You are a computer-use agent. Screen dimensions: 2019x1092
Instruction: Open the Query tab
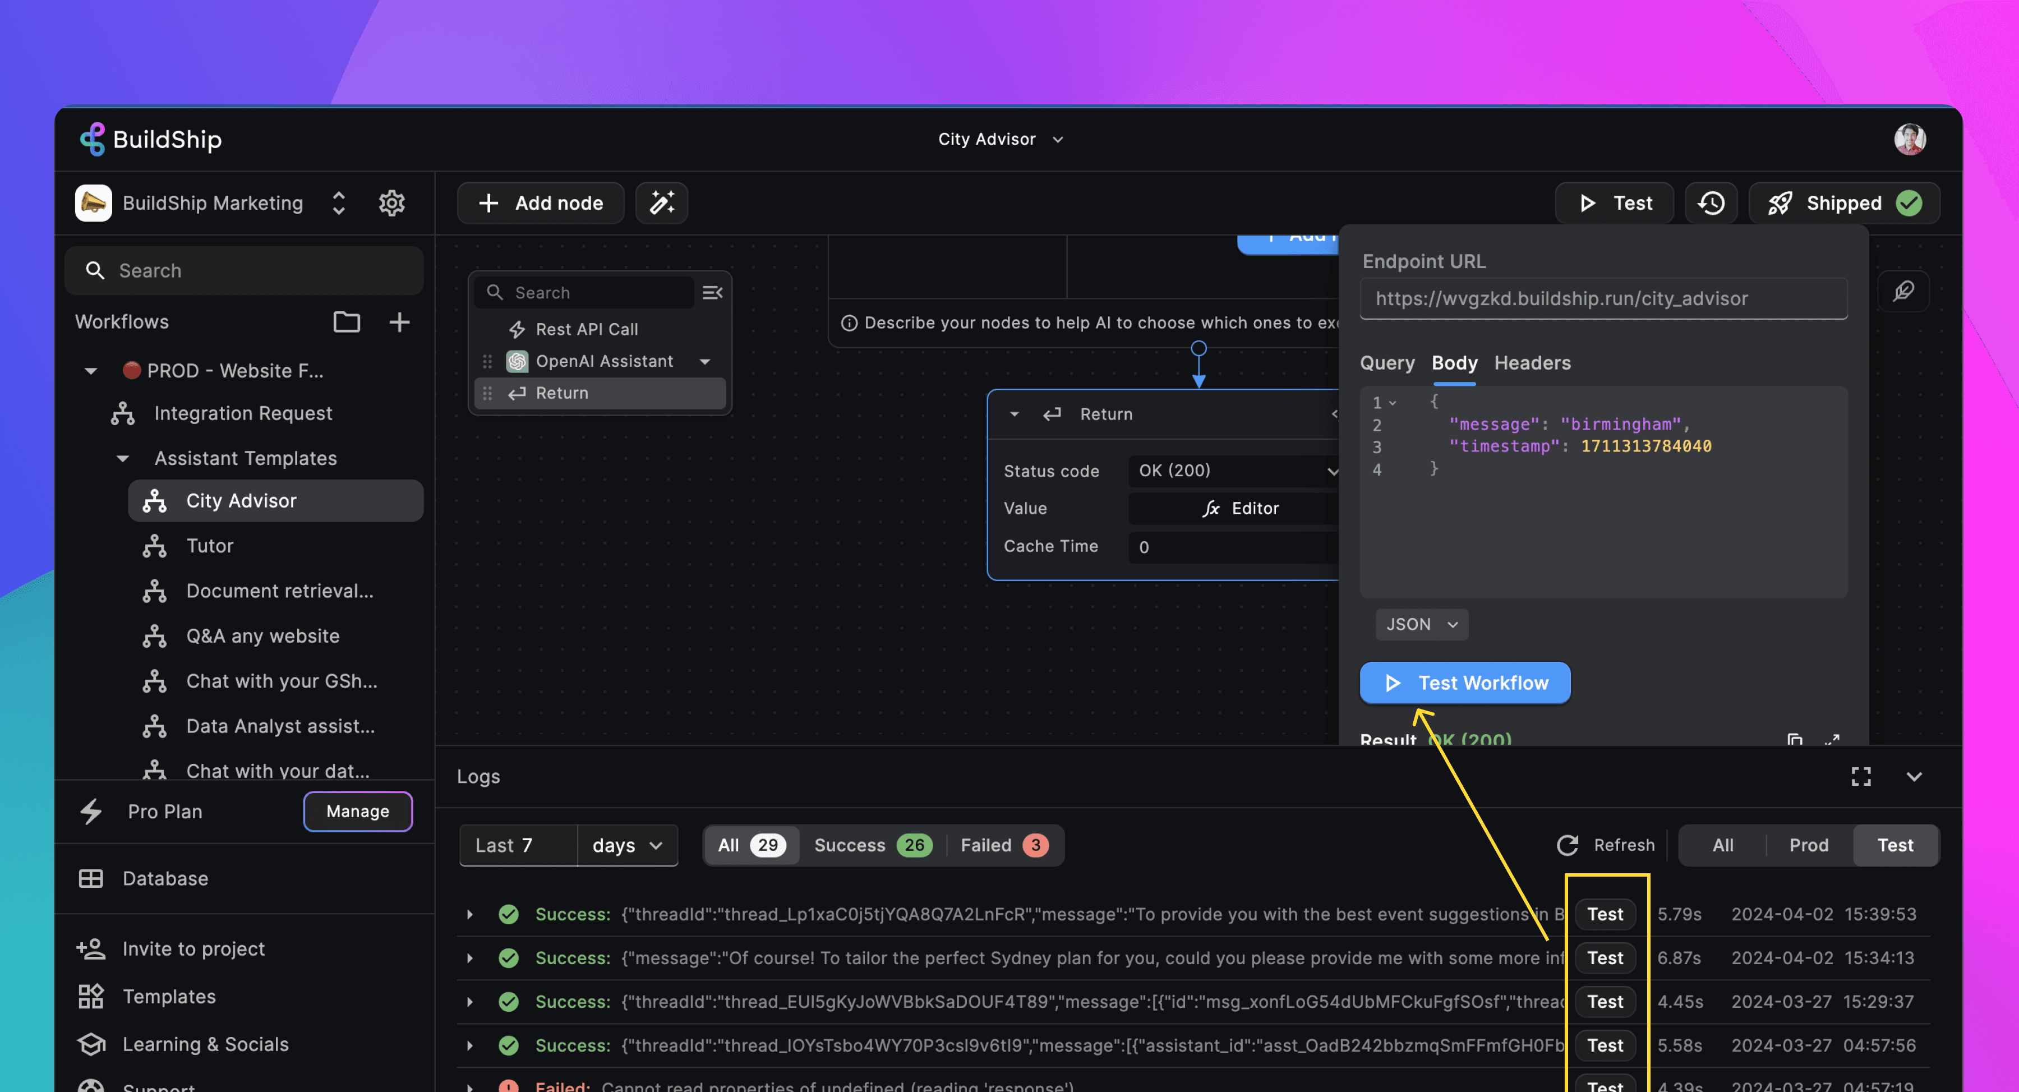tap(1386, 363)
